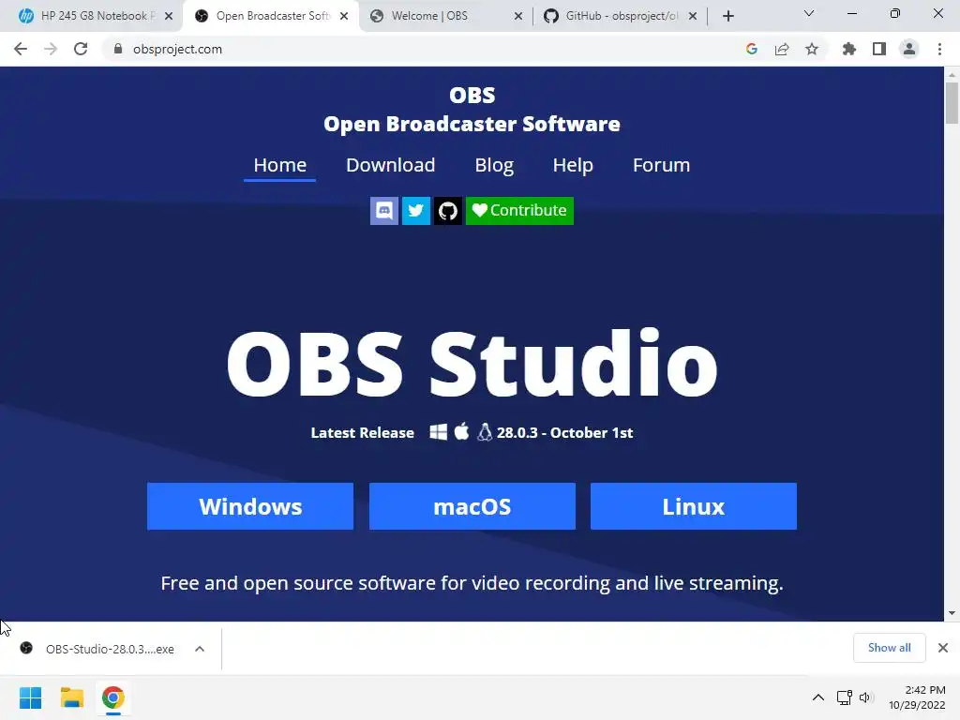The image size is (960, 720).
Task: Click the Windows logo beside Latest Release
Action: [439, 431]
